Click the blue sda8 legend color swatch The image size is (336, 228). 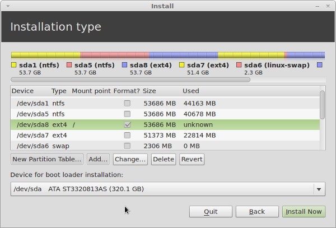(125, 65)
